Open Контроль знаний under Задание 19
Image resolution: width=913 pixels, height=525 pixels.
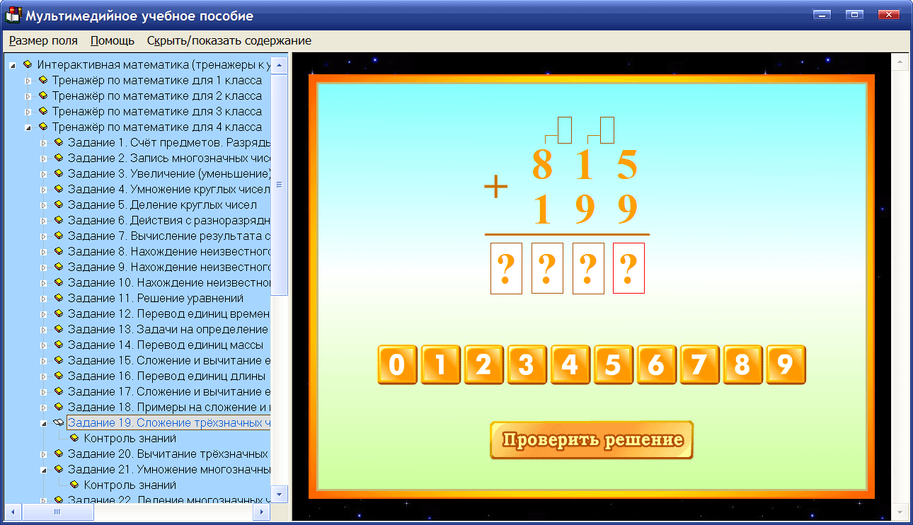pyautogui.click(x=130, y=439)
